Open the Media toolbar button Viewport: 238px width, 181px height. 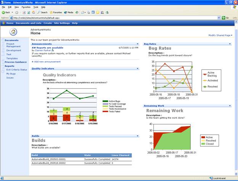click(69, 13)
